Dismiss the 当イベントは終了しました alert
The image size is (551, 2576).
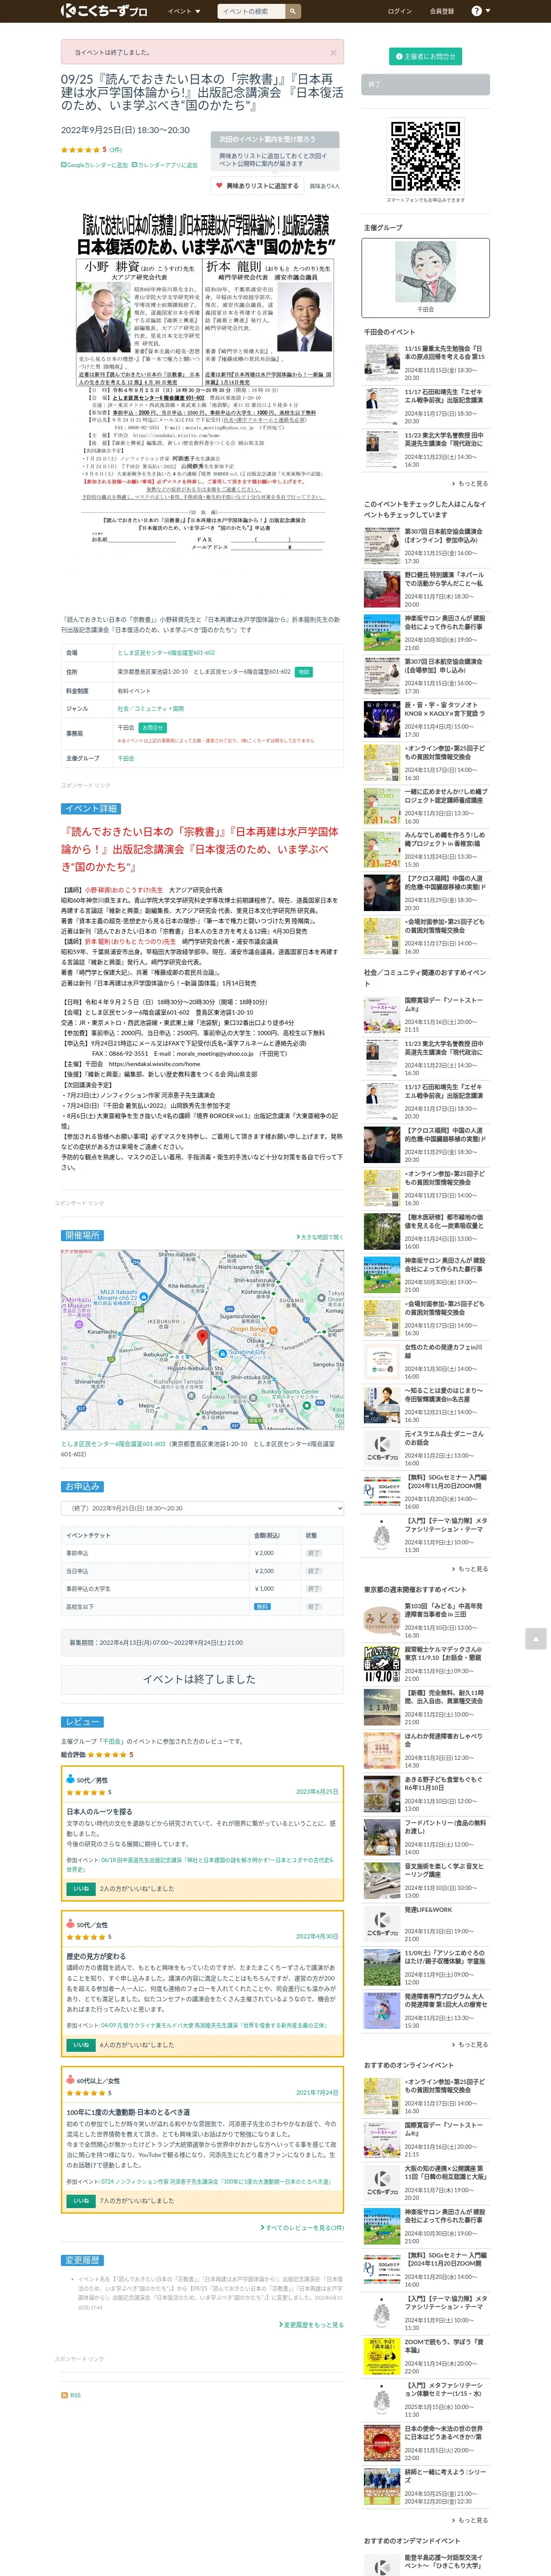(333, 52)
